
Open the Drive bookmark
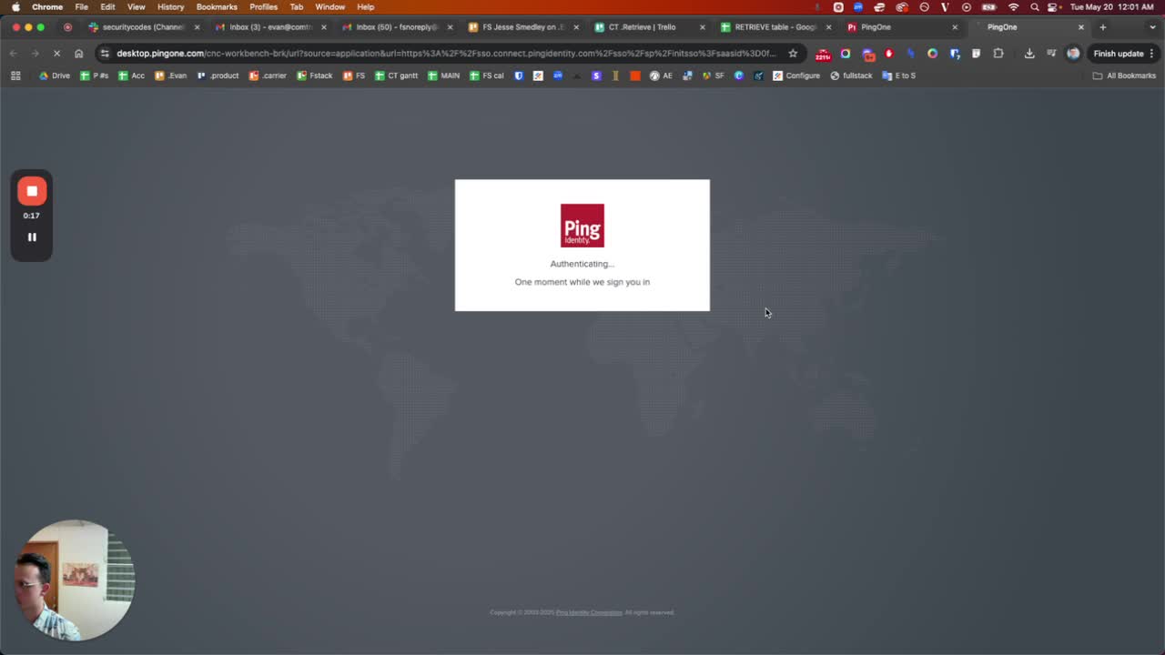coord(54,76)
